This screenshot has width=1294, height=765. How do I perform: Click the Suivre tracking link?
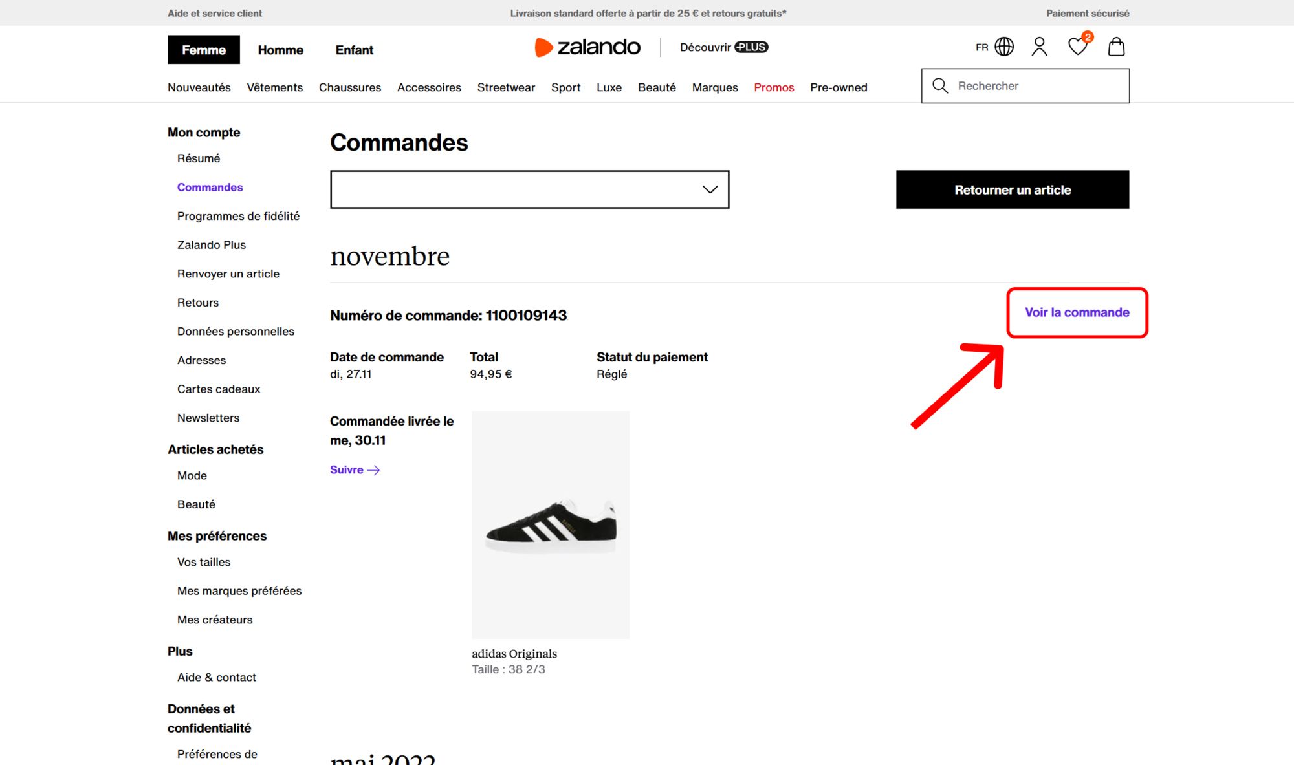click(x=355, y=469)
